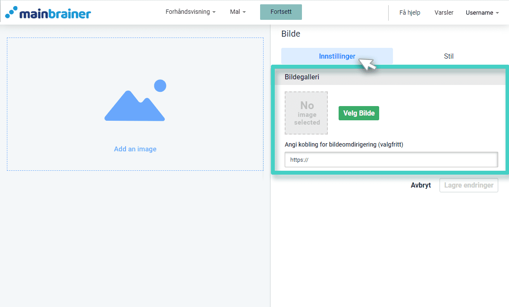Open the Mal dropdown
This screenshot has width=509, height=307.
click(238, 12)
